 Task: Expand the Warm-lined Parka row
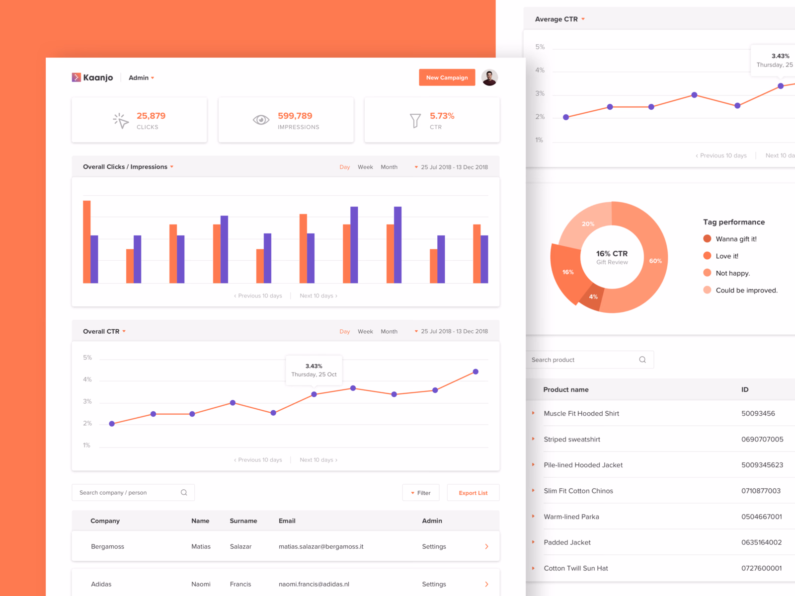(533, 517)
